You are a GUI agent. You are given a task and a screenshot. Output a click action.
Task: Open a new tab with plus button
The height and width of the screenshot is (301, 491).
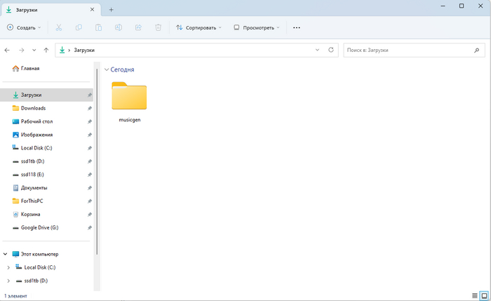click(x=111, y=9)
